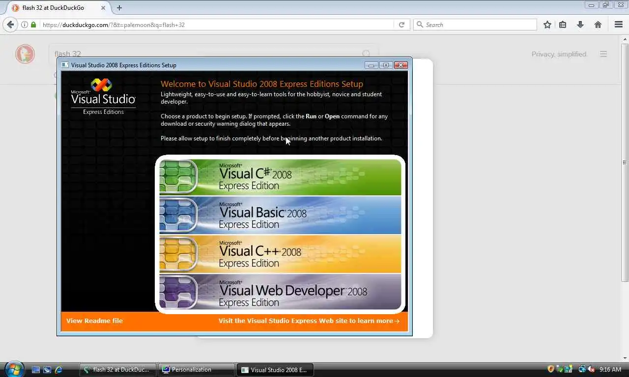The image size is (629, 377).
Task: Click the DuckDuckGo magnifier search icon
Action: pos(367,54)
